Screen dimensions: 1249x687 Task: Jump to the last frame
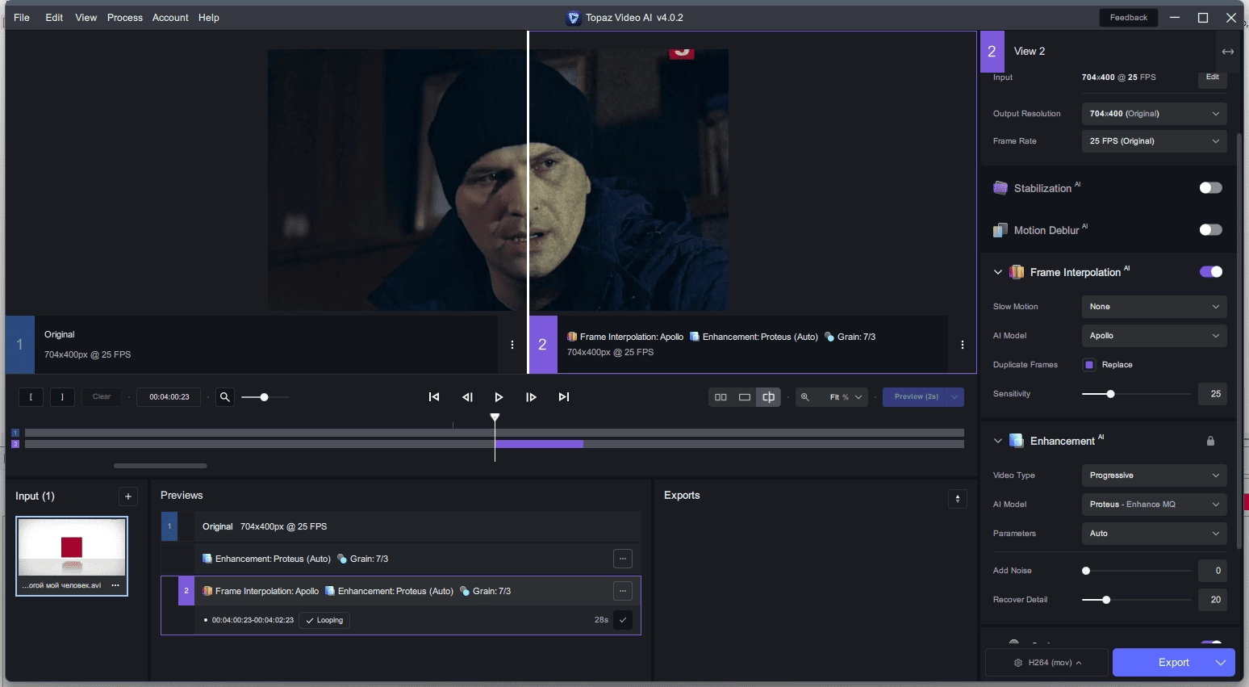(564, 396)
